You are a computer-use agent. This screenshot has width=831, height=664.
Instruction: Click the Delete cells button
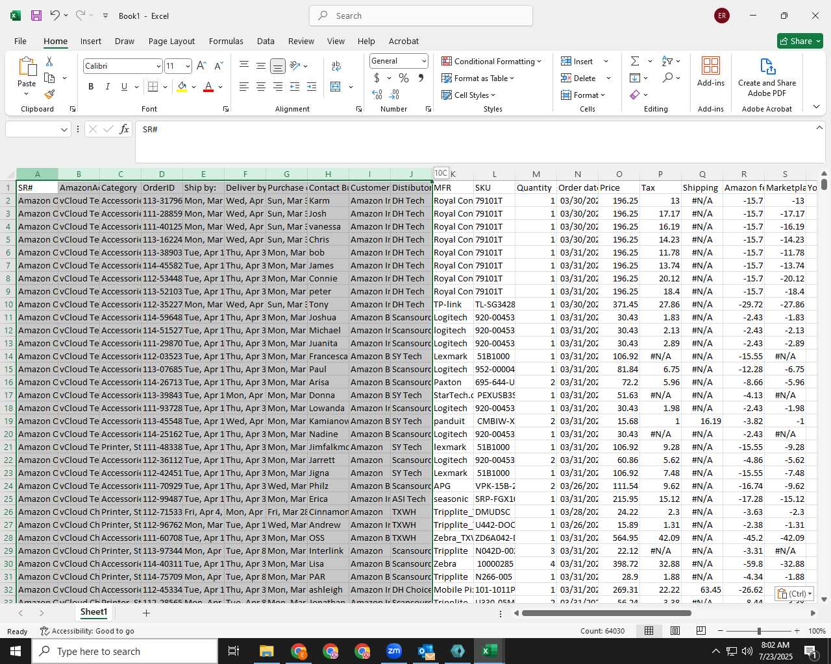click(579, 78)
